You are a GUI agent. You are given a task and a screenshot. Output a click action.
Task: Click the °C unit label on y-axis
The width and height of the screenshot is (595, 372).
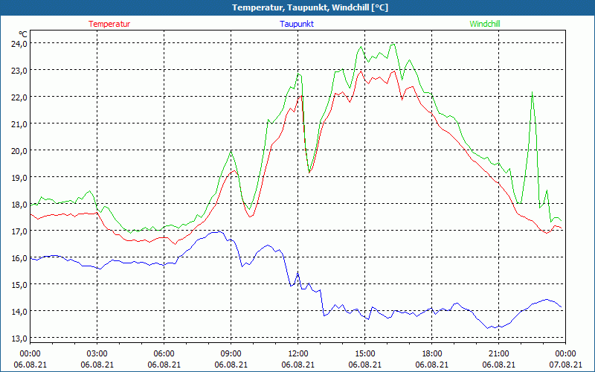[x=23, y=33]
